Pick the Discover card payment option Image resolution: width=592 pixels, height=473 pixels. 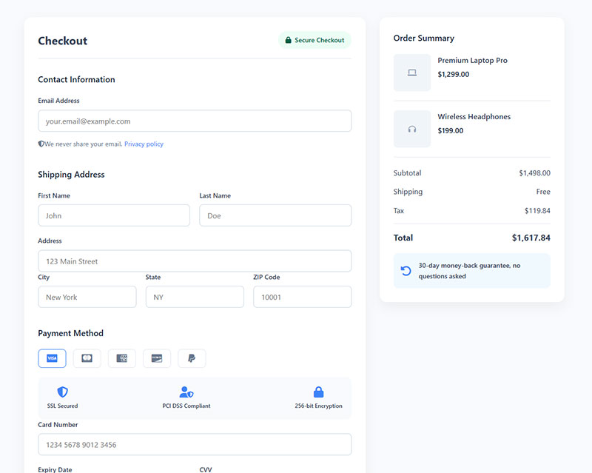point(157,358)
